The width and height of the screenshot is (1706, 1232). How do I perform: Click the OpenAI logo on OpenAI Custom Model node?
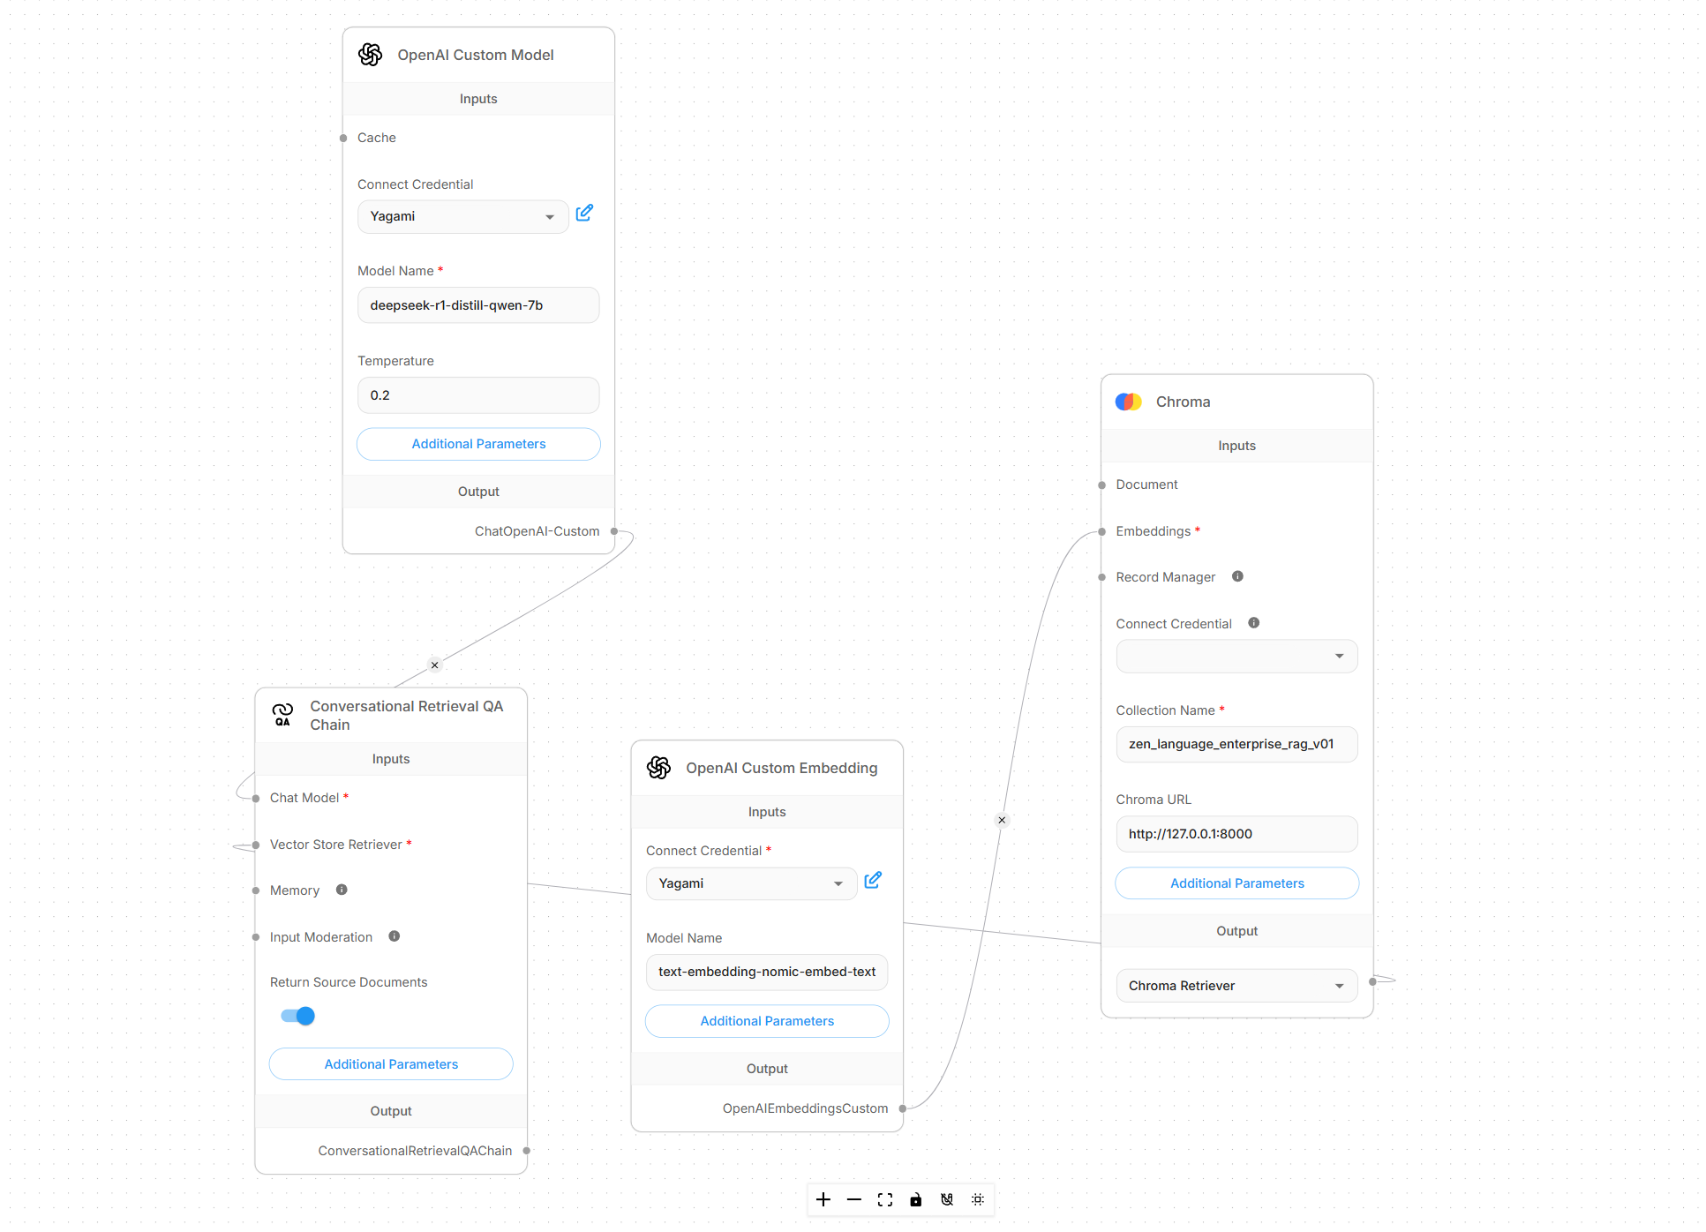(371, 55)
